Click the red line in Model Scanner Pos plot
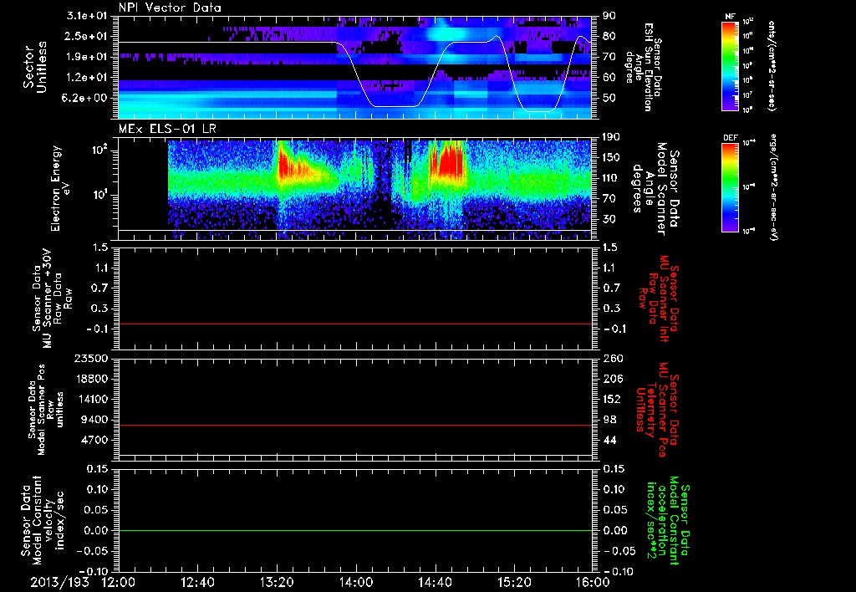This screenshot has width=856, height=592. tap(355, 425)
